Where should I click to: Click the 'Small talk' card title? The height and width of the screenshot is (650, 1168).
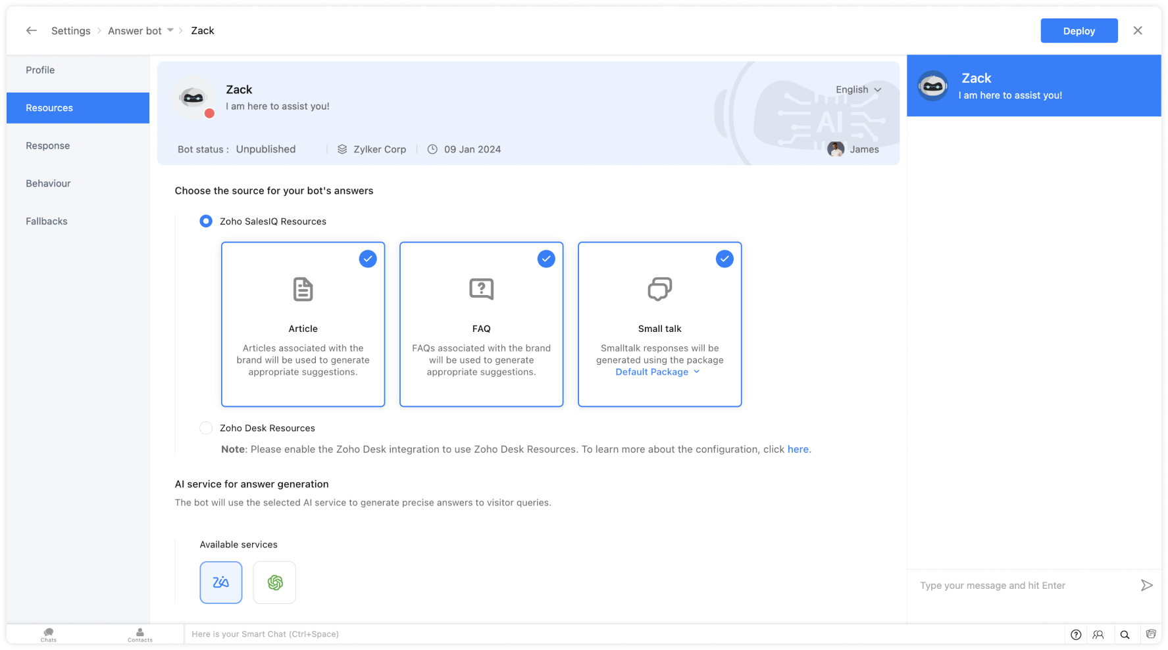660,329
